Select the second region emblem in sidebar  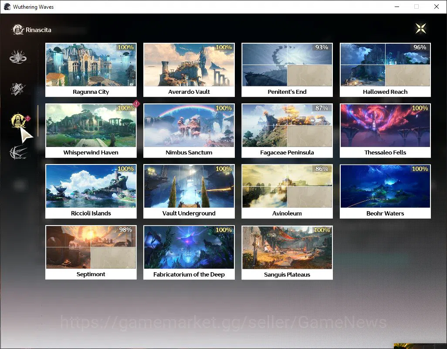click(18, 89)
